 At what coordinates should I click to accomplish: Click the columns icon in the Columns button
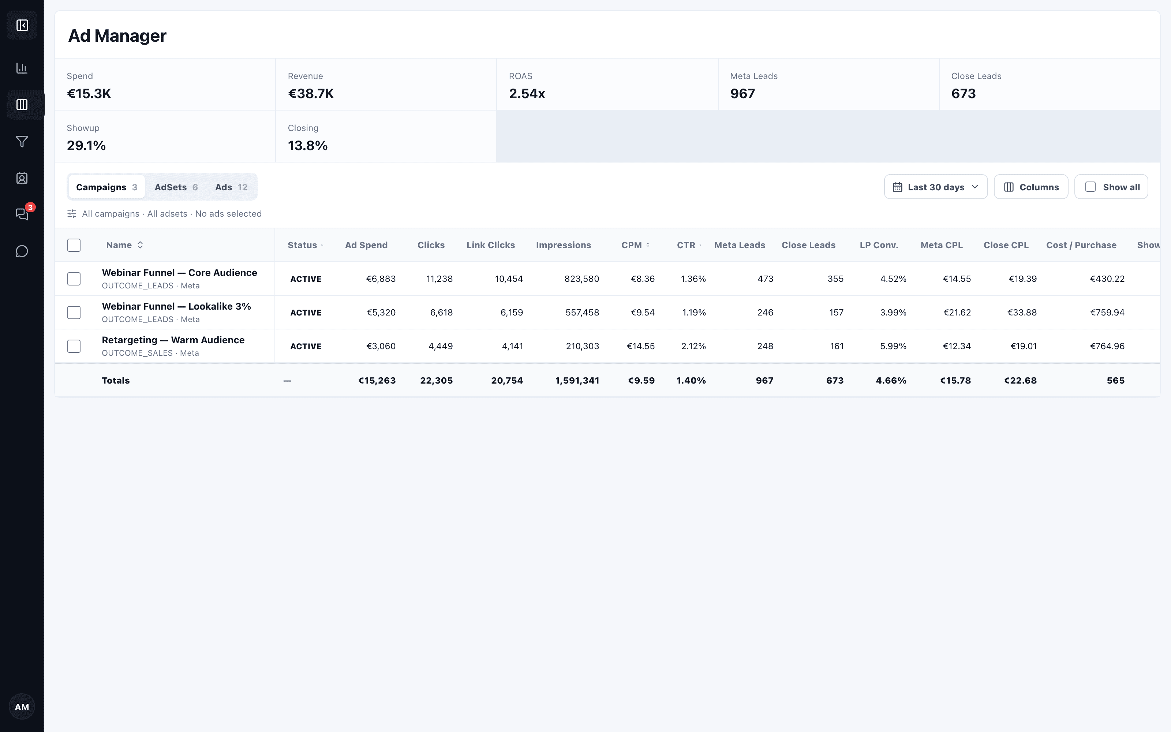(1009, 187)
